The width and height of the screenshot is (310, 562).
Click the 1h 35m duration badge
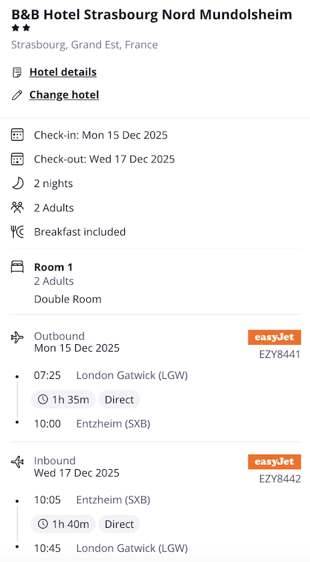click(x=63, y=399)
